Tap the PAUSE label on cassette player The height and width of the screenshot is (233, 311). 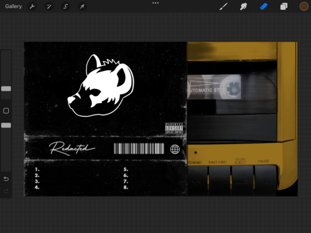click(x=264, y=161)
